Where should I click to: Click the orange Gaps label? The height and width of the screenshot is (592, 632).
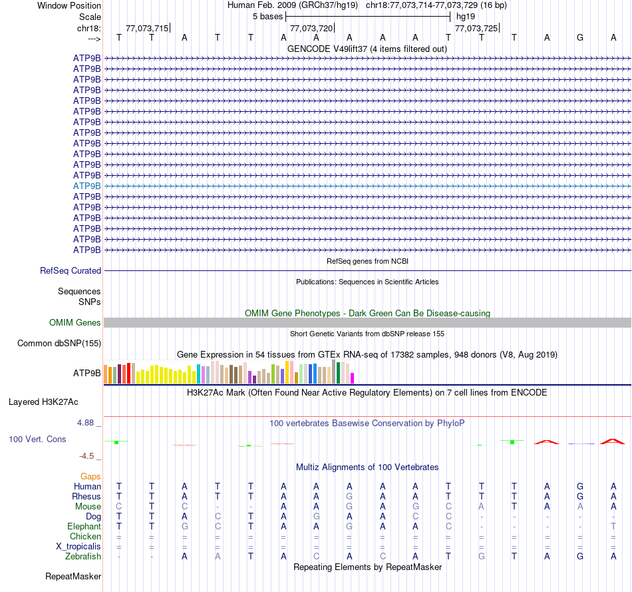(x=90, y=477)
